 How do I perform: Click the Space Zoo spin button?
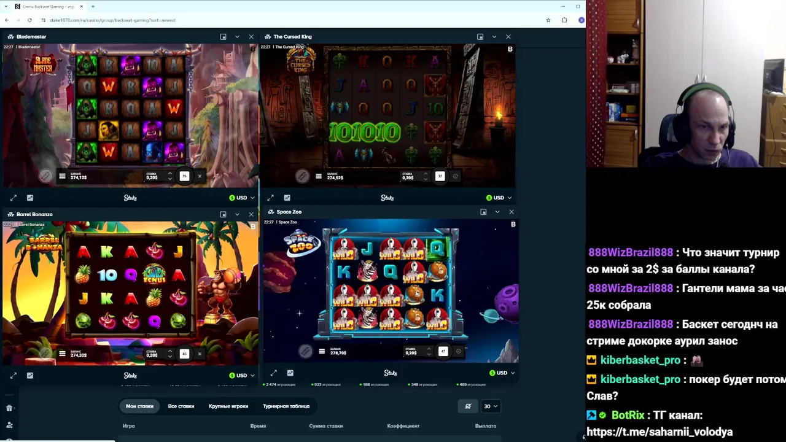point(443,351)
